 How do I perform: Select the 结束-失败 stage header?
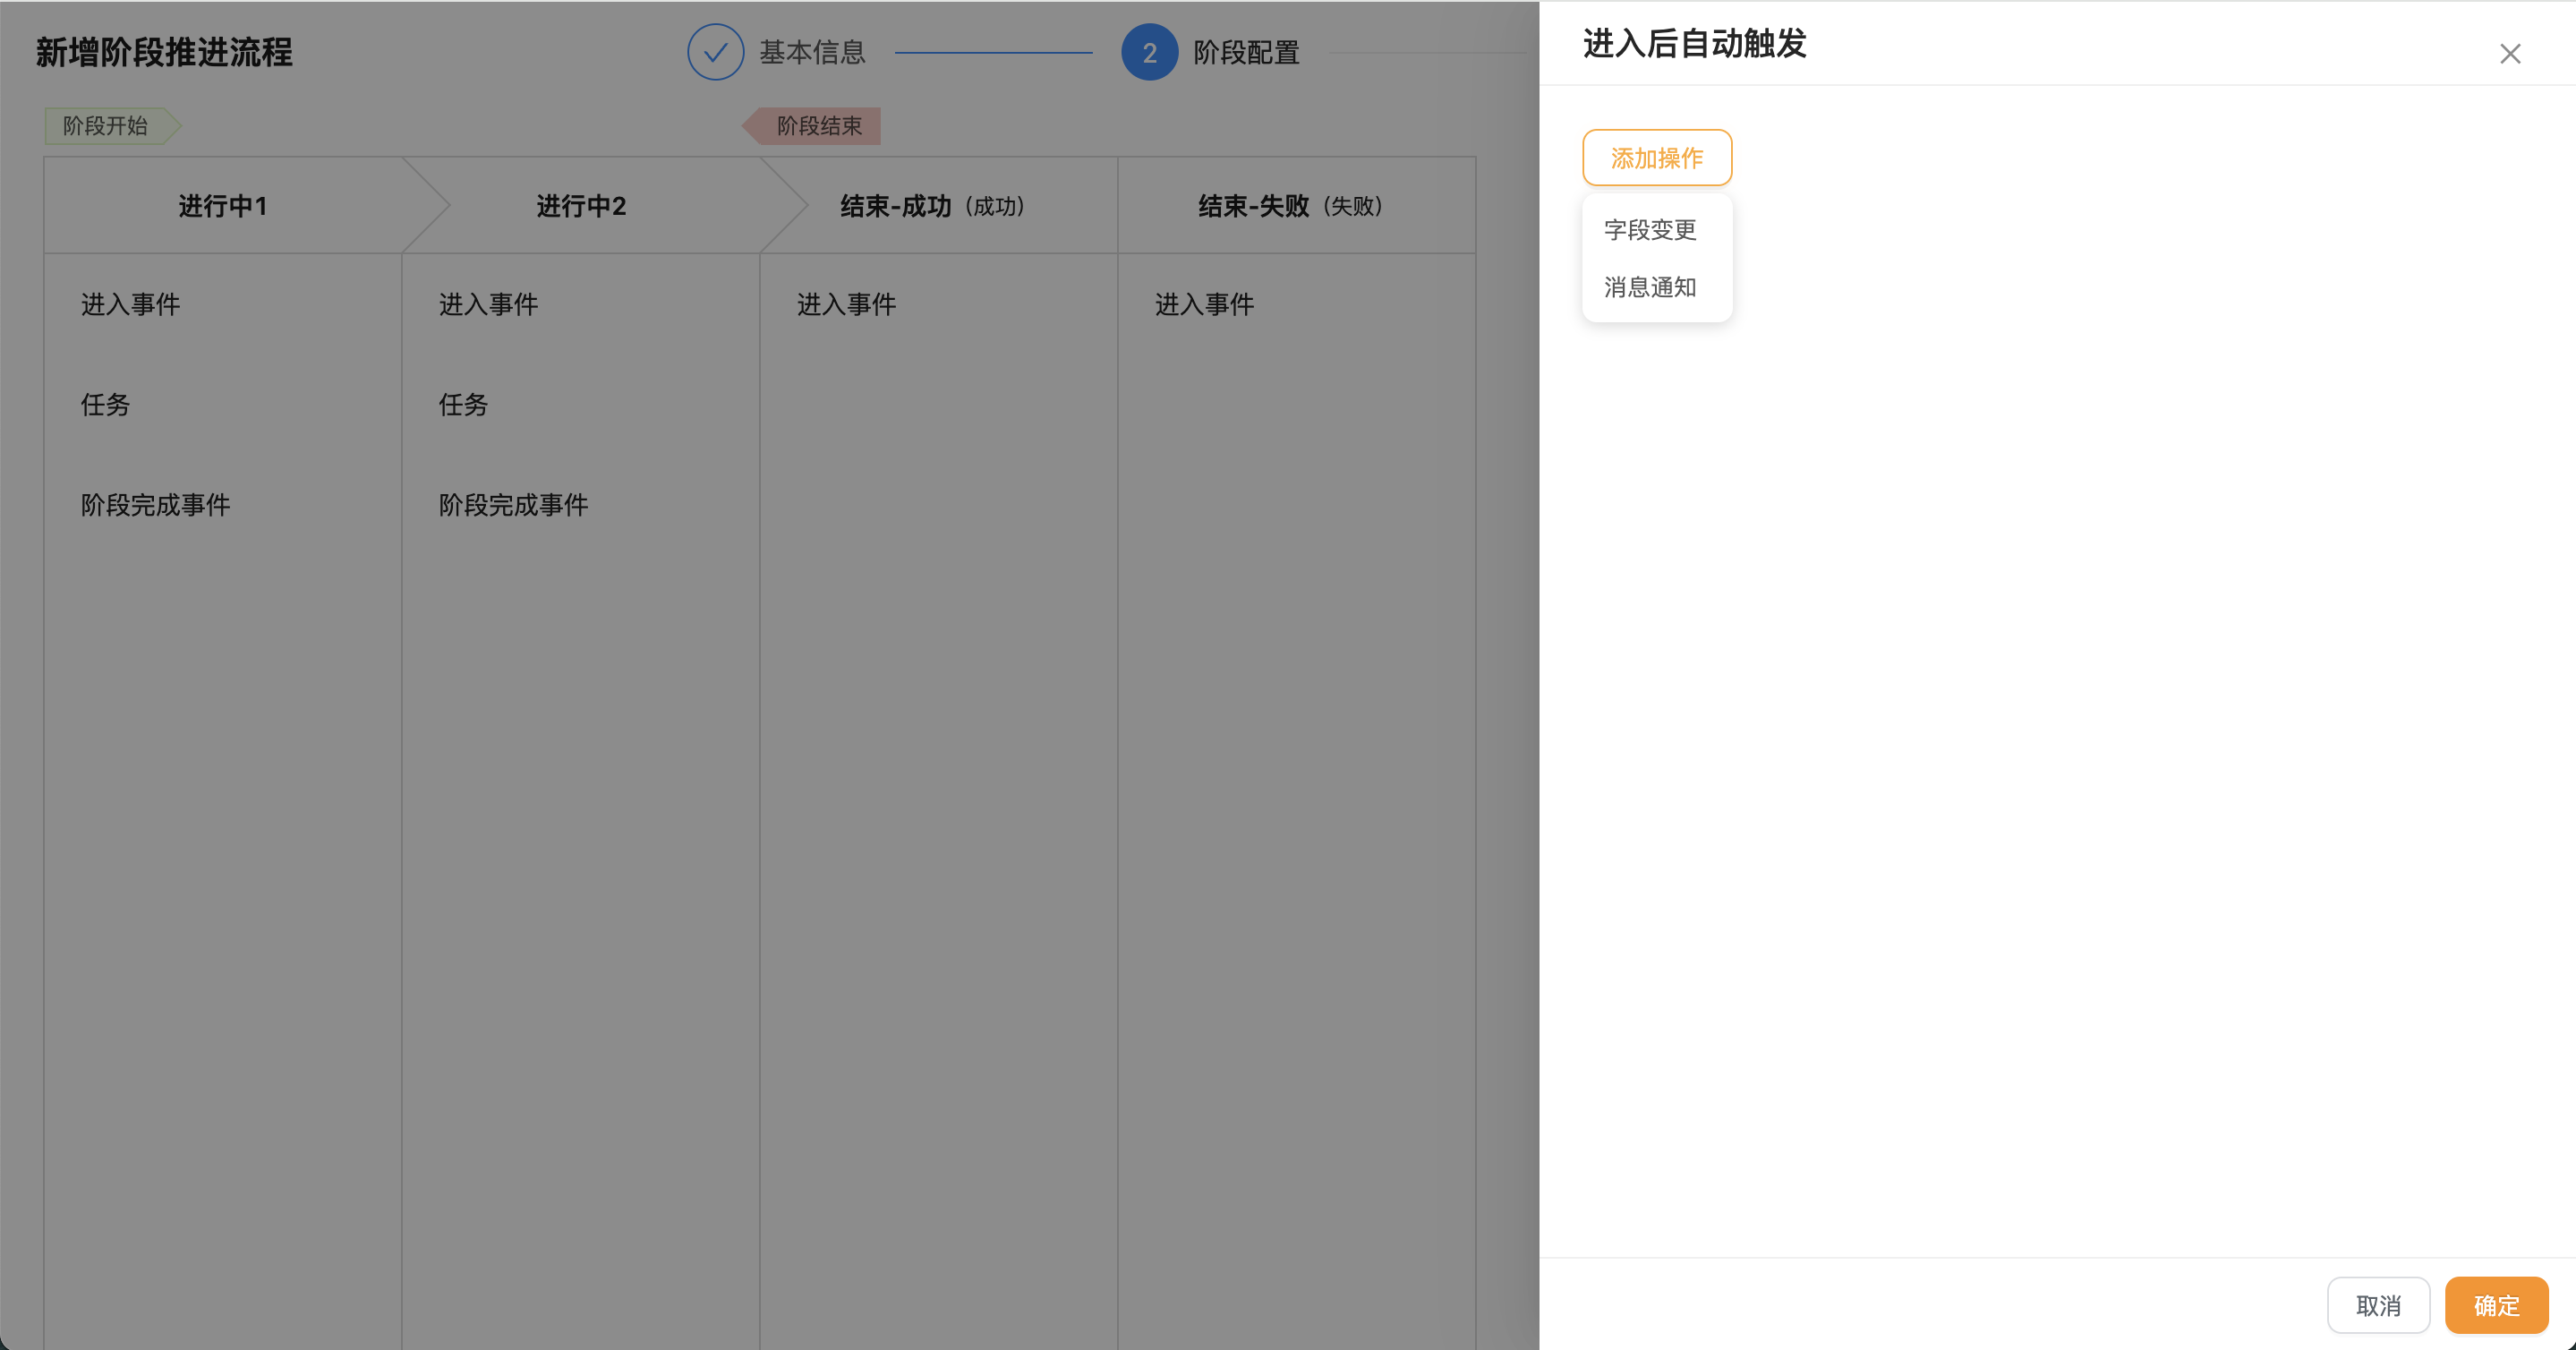click(x=1290, y=206)
